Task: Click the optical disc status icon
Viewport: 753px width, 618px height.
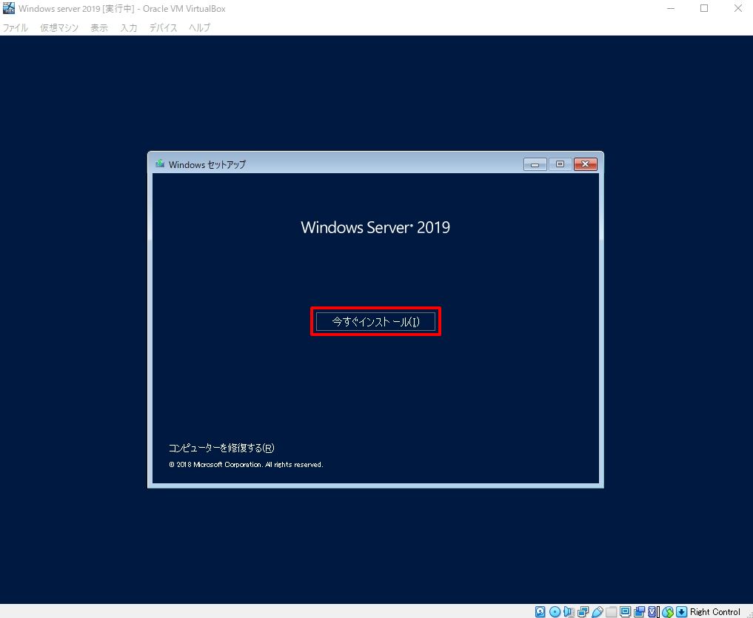Action: pos(555,612)
